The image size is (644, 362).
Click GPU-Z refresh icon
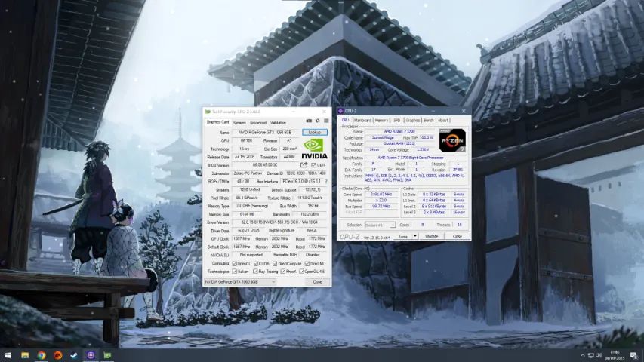[x=318, y=121]
